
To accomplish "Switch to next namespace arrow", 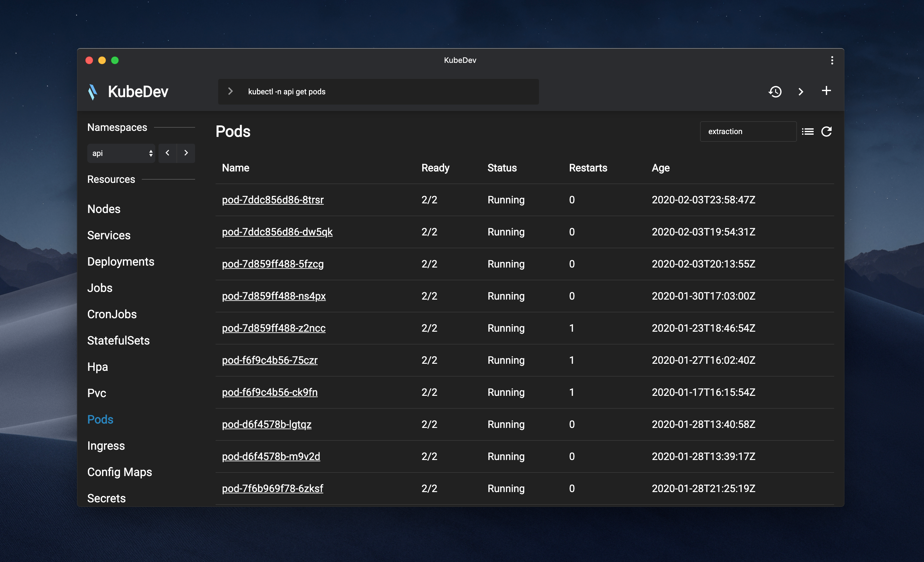I will [186, 153].
